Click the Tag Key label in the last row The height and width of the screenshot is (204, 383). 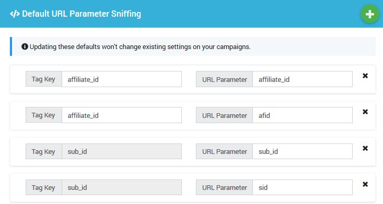coord(44,187)
